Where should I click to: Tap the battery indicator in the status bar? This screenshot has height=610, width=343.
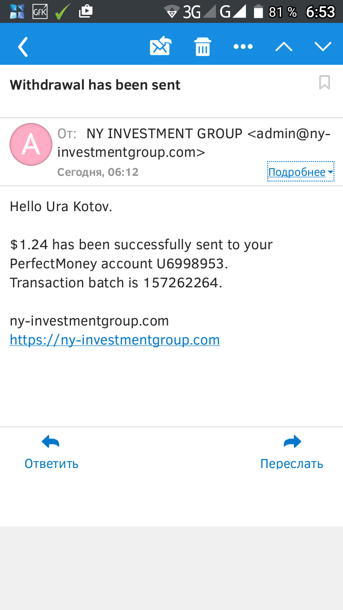[258, 11]
